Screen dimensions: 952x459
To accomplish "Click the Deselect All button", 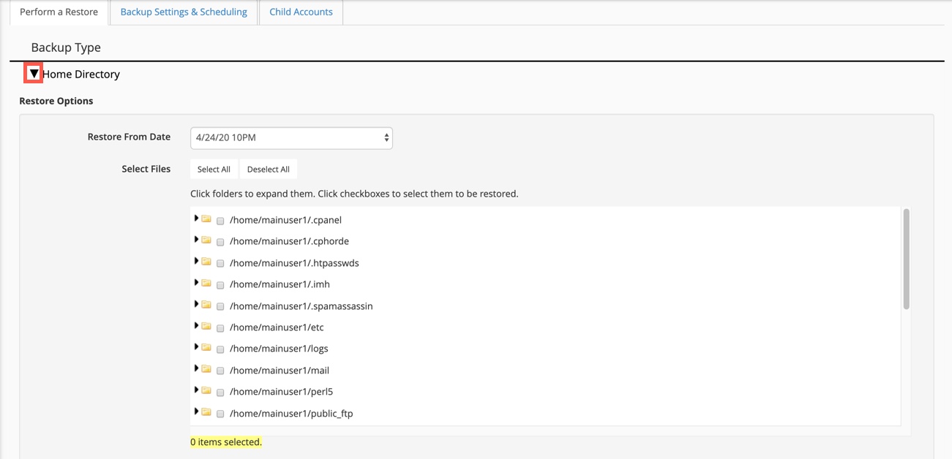I will click(x=268, y=169).
